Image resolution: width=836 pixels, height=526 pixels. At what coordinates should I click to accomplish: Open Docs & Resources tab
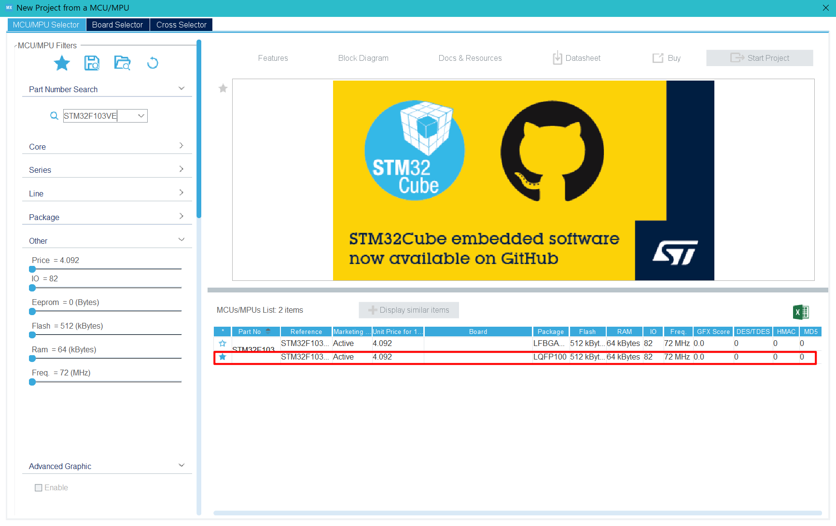tap(470, 58)
